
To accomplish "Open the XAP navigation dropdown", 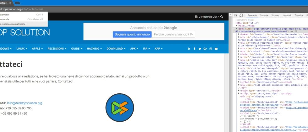I will (158, 48).
